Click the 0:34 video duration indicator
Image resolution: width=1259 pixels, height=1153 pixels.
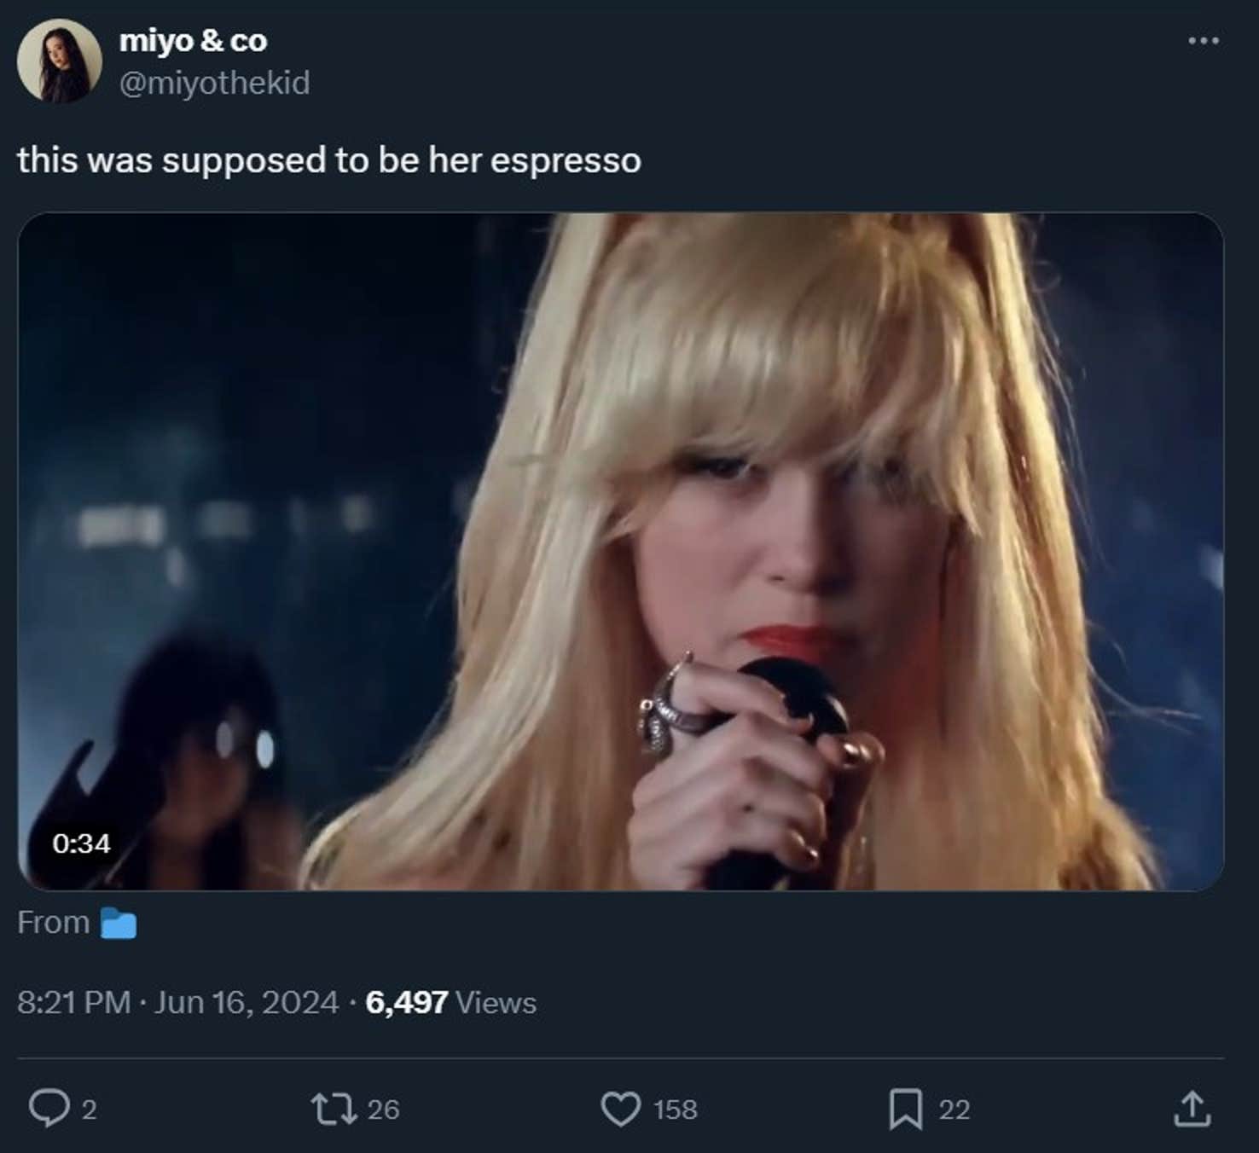click(82, 845)
